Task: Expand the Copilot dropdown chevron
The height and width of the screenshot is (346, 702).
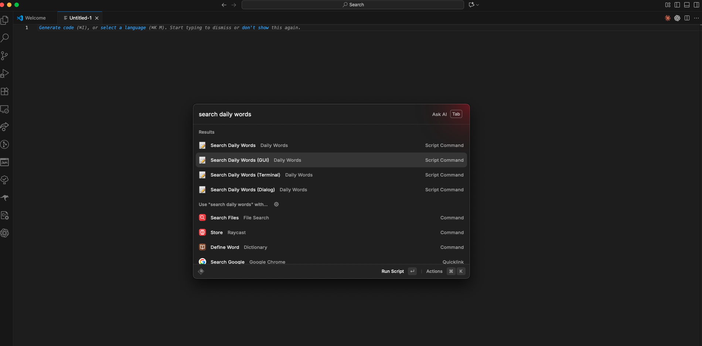Action: (x=478, y=5)
